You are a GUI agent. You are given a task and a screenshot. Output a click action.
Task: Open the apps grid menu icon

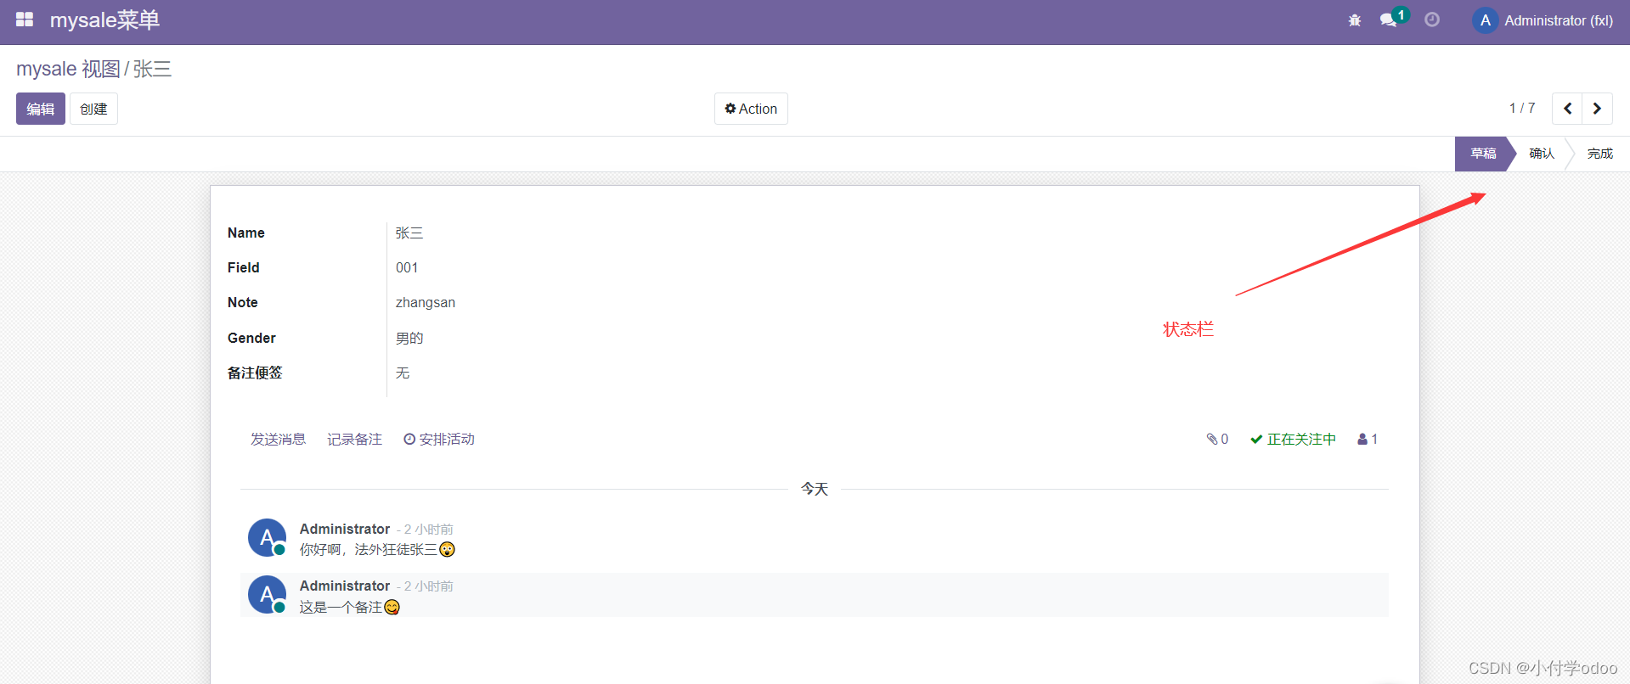point(25,20)
